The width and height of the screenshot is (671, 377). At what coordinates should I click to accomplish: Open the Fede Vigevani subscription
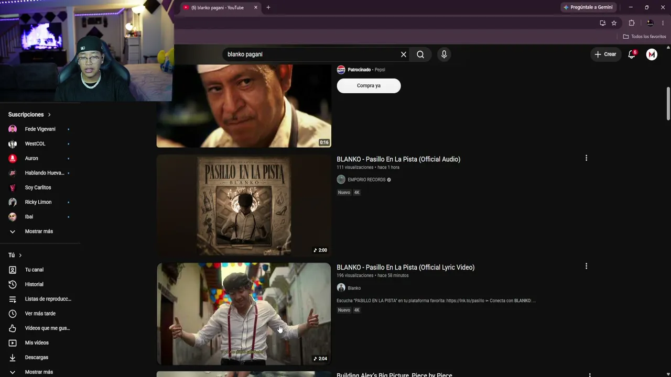pyautogui.click(x=40, y=129)
